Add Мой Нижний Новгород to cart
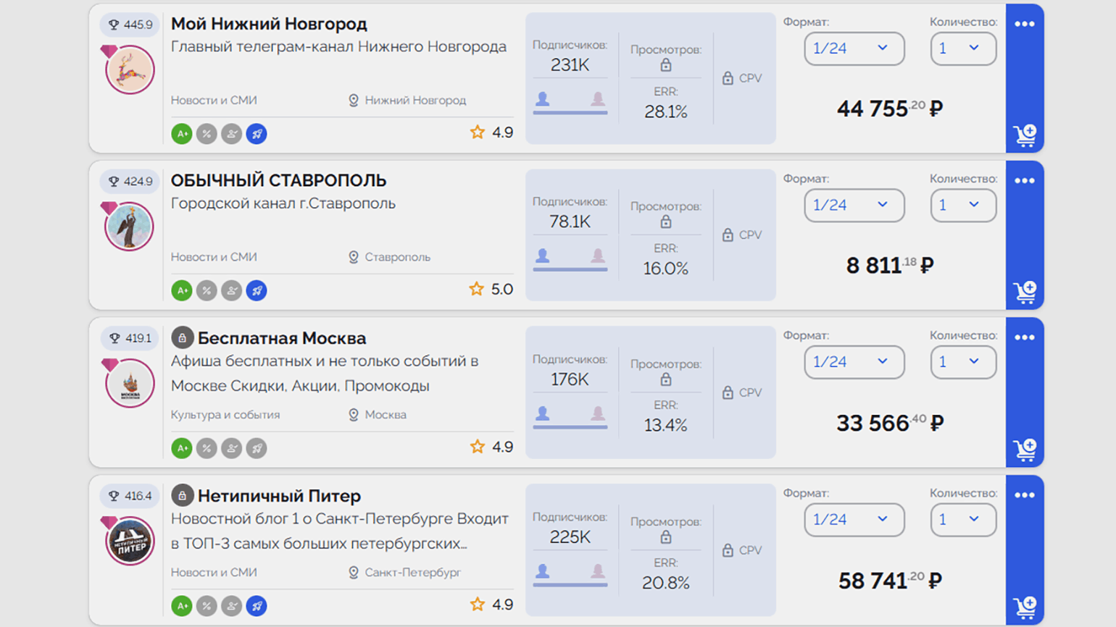The height and width of the screenshot is (627, 1116). (x=1025, y=135)
